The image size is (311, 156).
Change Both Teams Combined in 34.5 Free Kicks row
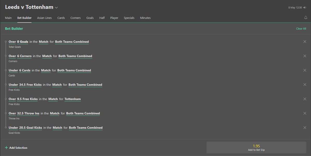85,85
